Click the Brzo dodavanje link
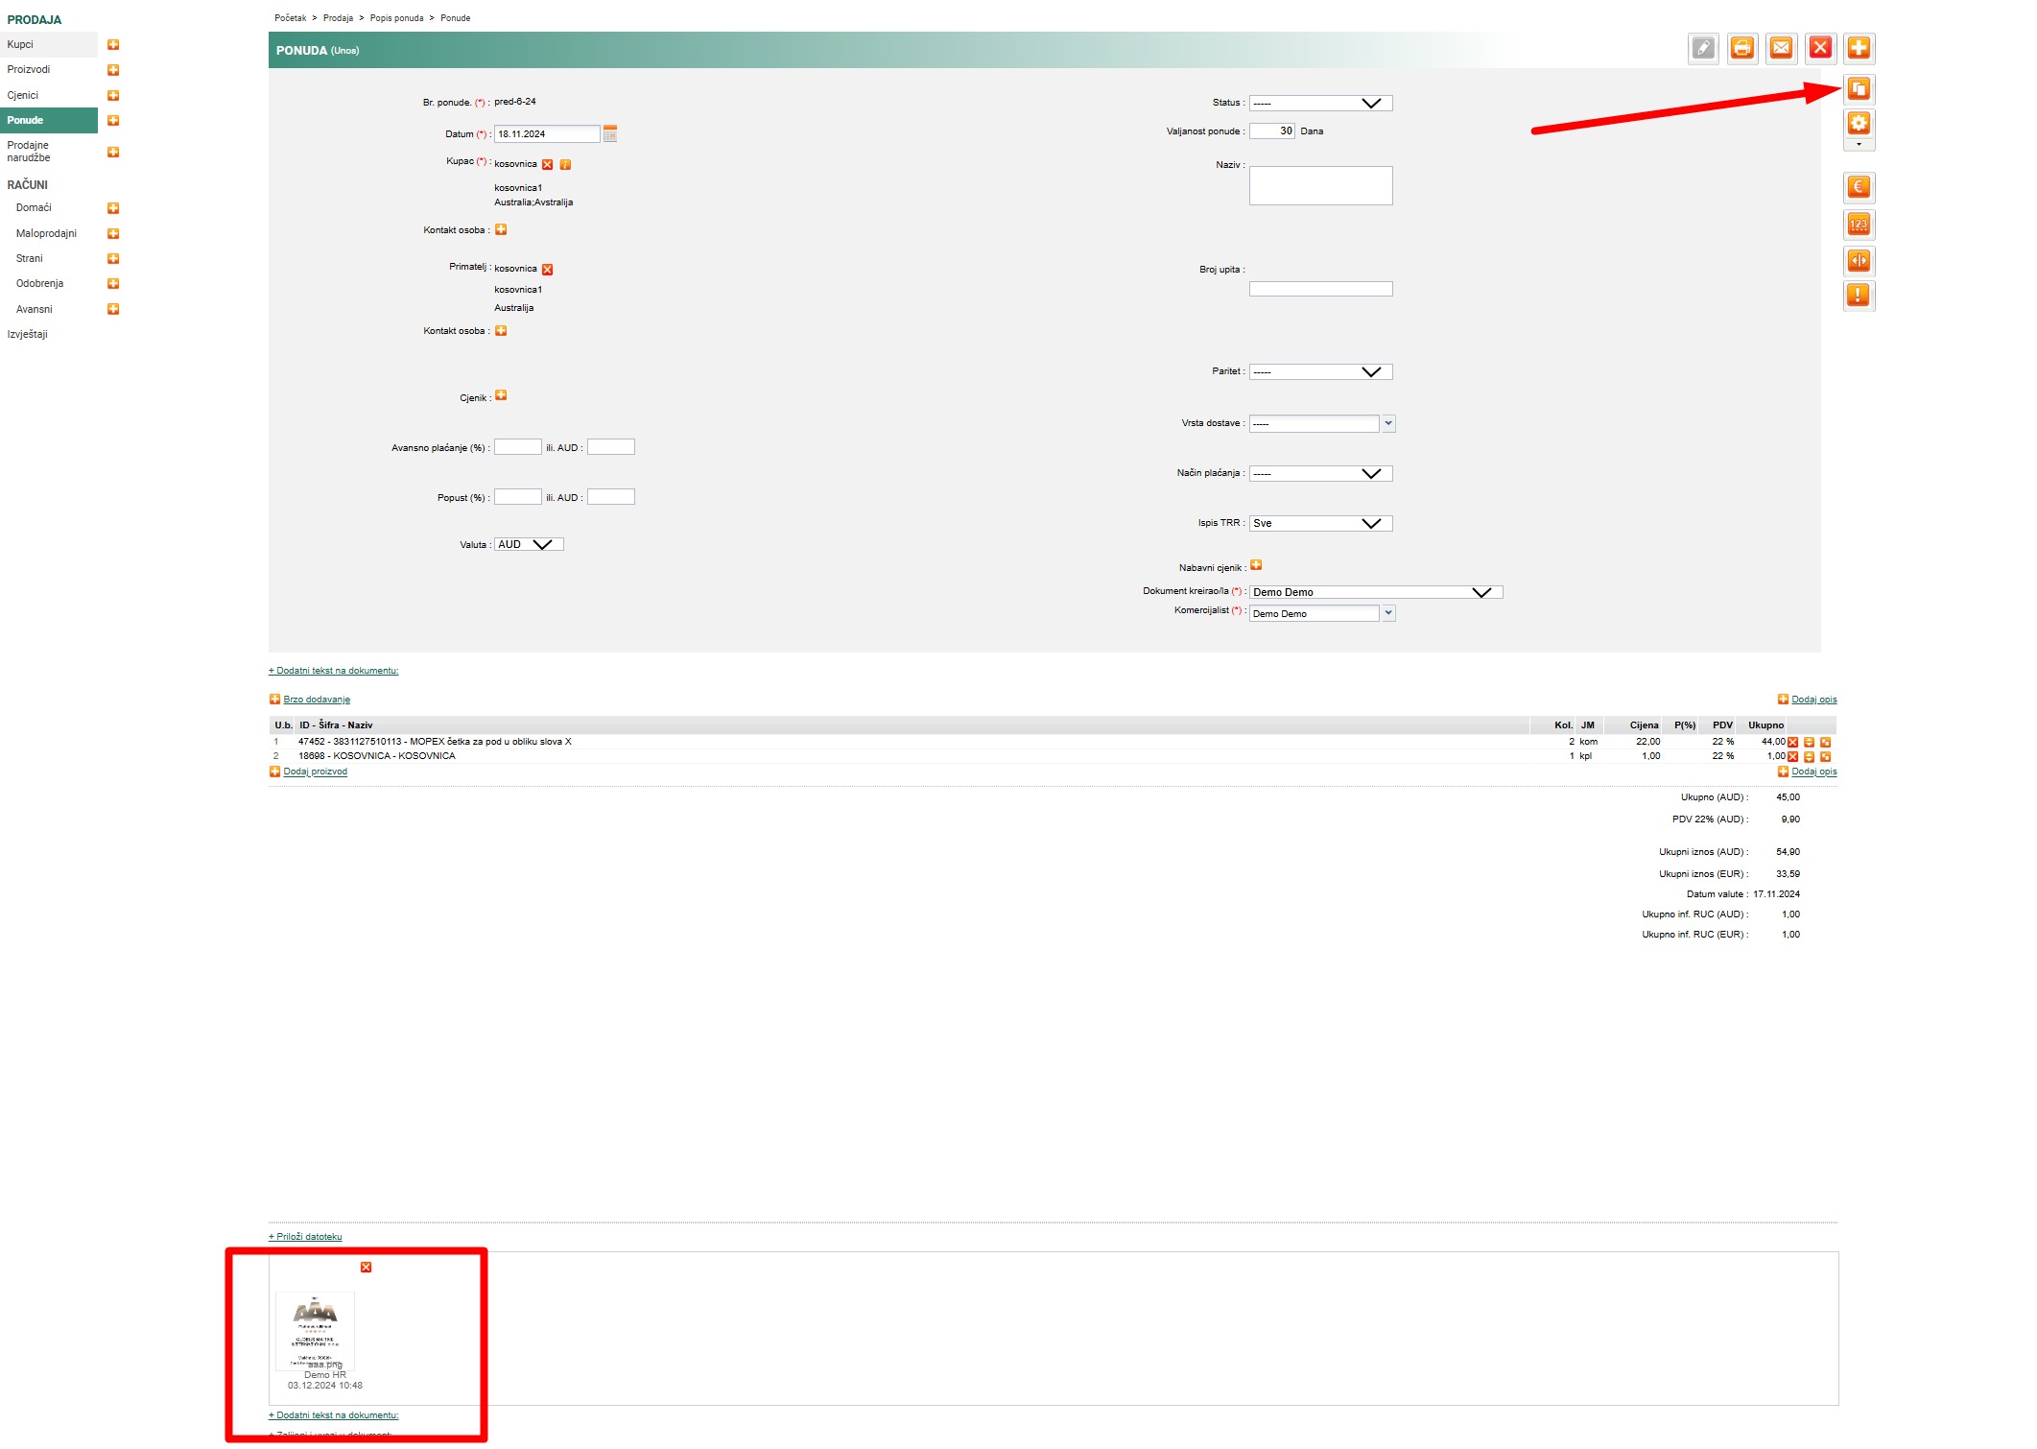Viewport: 2037px width, 1449px height. [x=317, y=700]
